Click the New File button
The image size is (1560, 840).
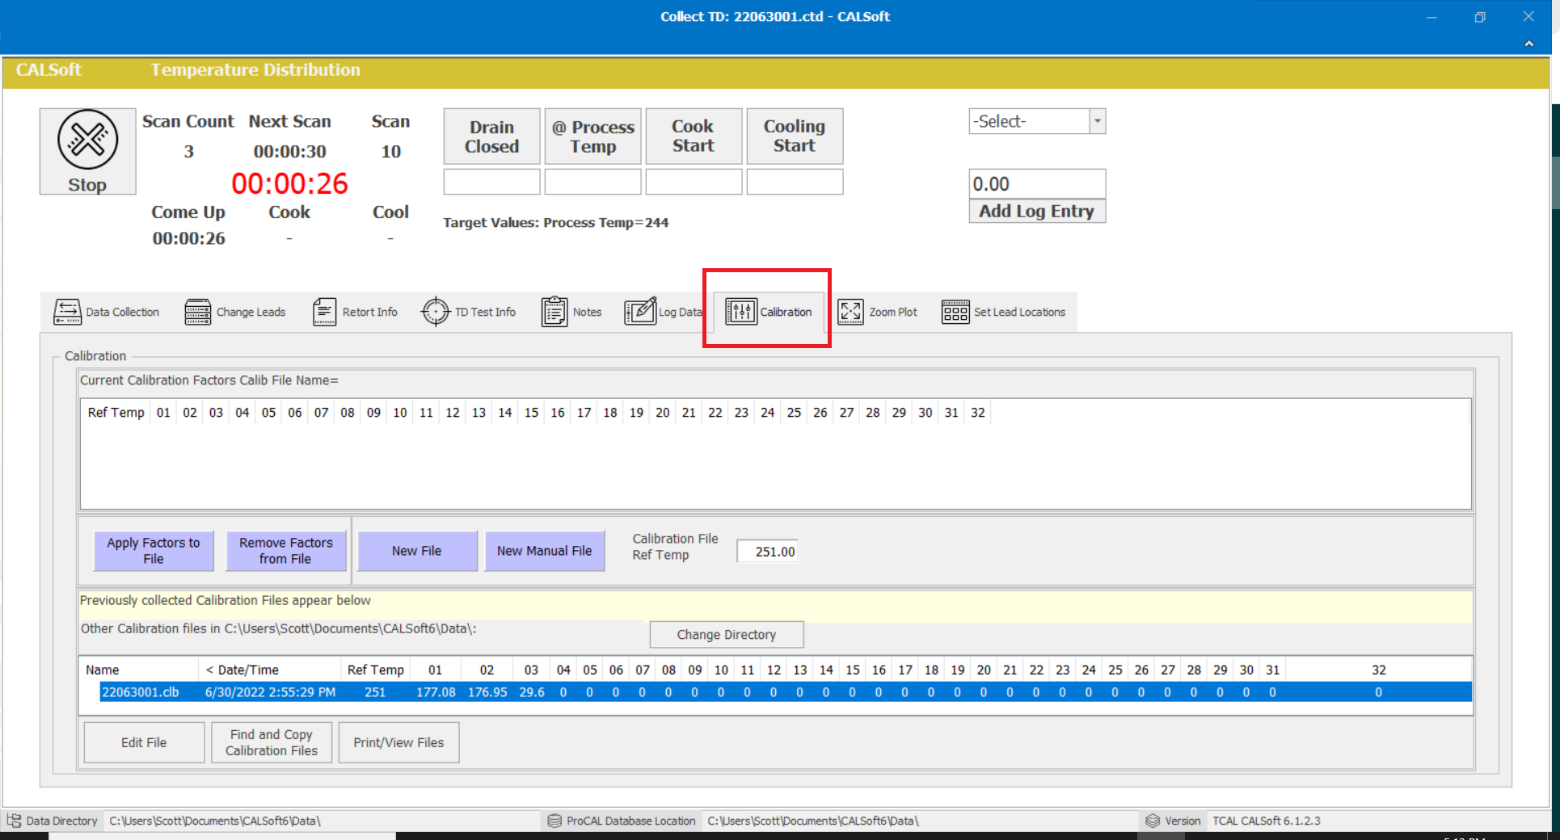point(417,551)
